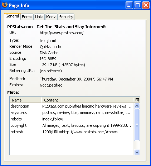Open the Security tab
This screenshot has height=166, width=151.
(x=66, y=17)
